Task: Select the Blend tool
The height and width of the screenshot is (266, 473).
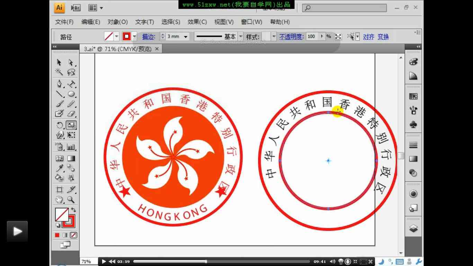Action: 71,168
